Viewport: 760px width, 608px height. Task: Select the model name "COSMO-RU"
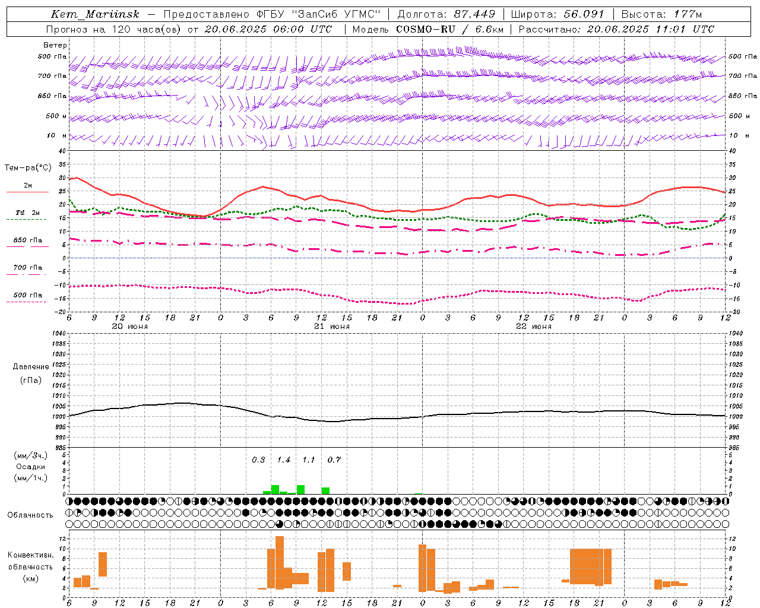click(x=425, y=29)
